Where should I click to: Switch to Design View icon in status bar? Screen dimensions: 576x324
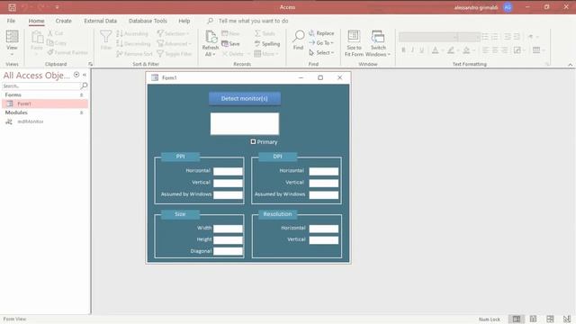tap(567, 319)
